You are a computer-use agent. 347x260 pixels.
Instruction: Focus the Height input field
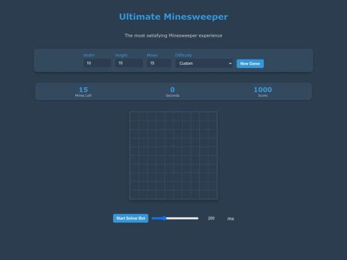129,63
